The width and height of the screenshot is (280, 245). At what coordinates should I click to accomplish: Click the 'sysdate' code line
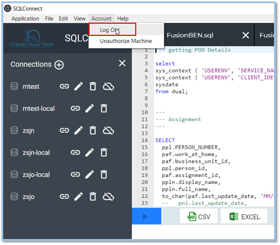tap(167, 84)
